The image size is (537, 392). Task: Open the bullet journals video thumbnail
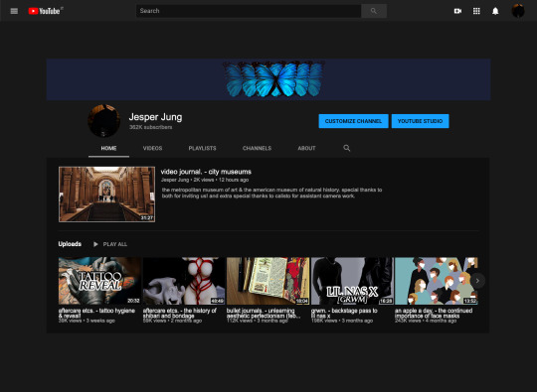click(268, 281)
